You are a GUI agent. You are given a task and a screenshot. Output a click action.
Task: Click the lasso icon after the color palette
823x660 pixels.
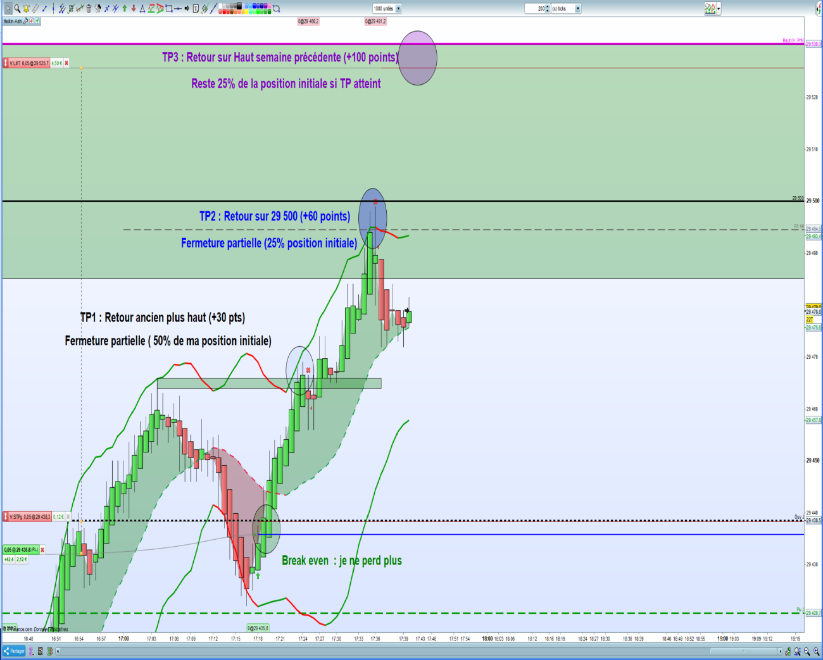coord(277,9)
